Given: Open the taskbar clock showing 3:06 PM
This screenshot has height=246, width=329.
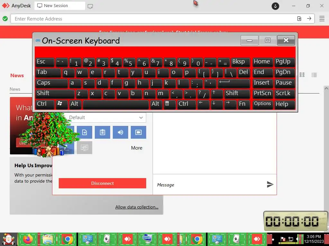Looking at the screenshot, I should (314, 239).
